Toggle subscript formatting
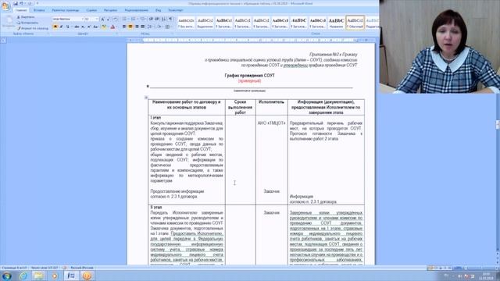This screenshot has width=500, height=281. (83, 27)
